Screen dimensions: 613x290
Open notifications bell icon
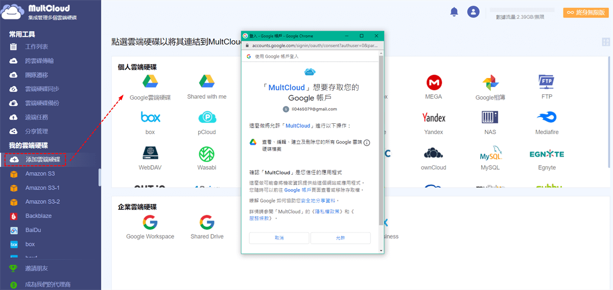pyautogui.click(x=454, y=12)
